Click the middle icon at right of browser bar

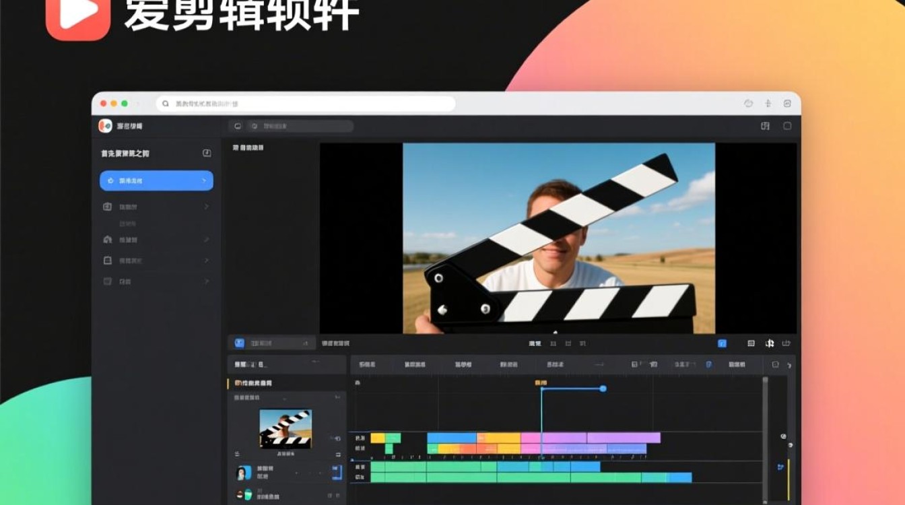768,104
